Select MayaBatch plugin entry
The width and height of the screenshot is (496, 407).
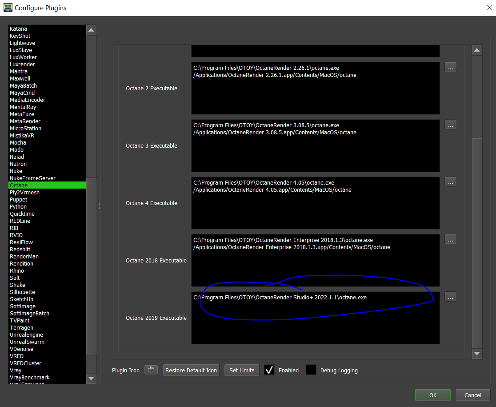pos(47,86)
